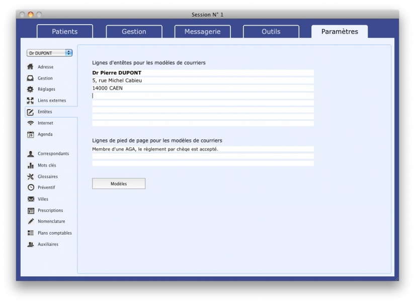Click the footer line Membre d'une AGA
415x303 pixels.
[203, 149]
